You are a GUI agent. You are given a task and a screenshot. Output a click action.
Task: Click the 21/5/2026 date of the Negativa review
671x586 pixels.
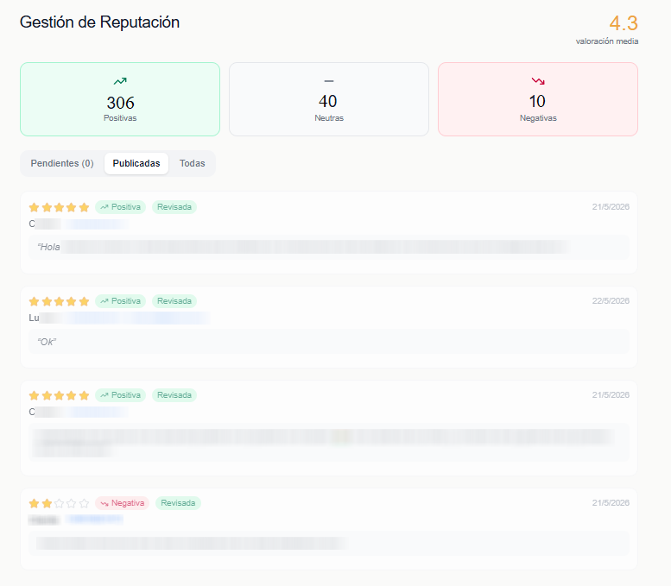[611, 502]
